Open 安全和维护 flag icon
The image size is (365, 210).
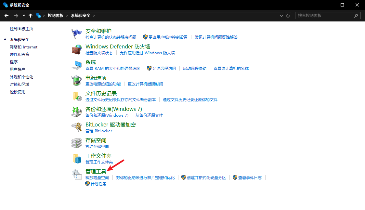(x=76, y=34)
